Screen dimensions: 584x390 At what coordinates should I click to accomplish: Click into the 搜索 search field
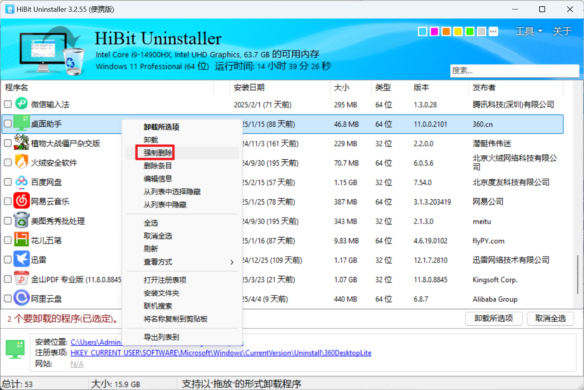tap(514, 71)
